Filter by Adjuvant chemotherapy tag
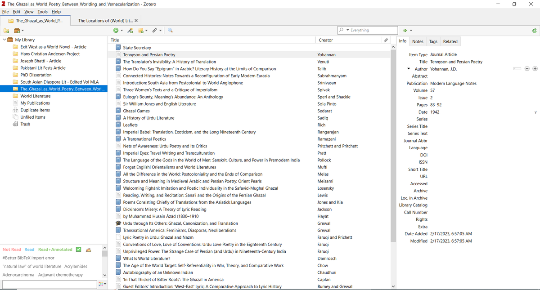This screenshot has height=290, width=540. (x=60, y=275)
